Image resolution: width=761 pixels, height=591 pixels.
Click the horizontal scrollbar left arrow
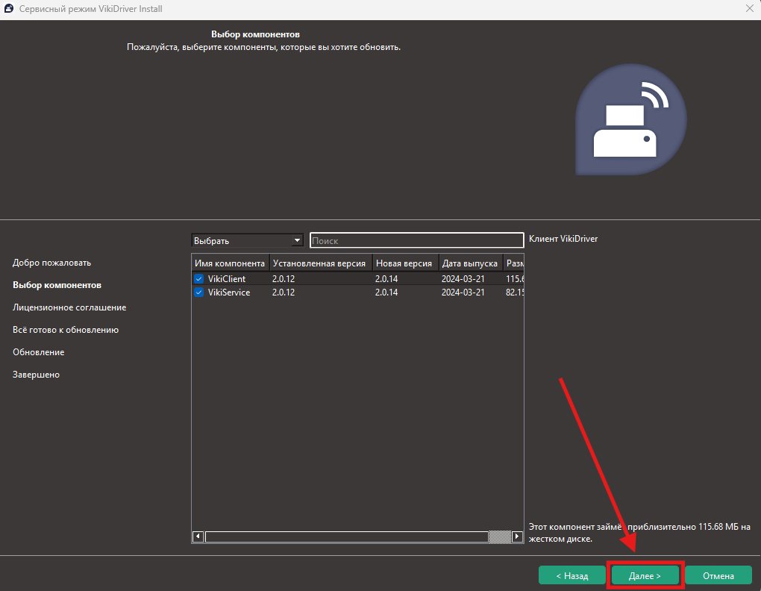tap(198, 537)
